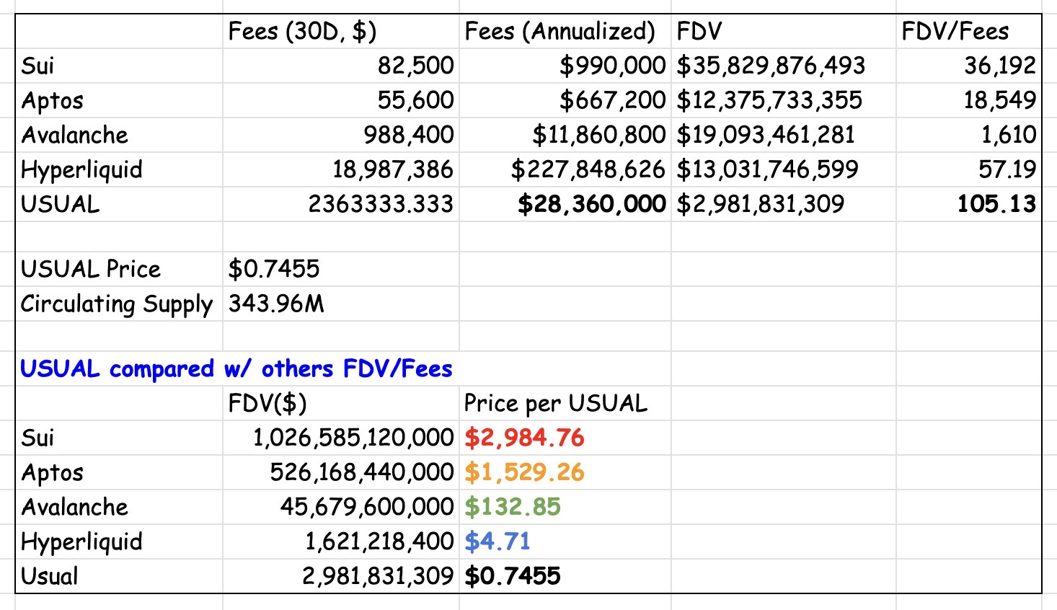Click the Fees (Annualized) header cell
The image size is (1057, 610).
[x=560, y=32]
